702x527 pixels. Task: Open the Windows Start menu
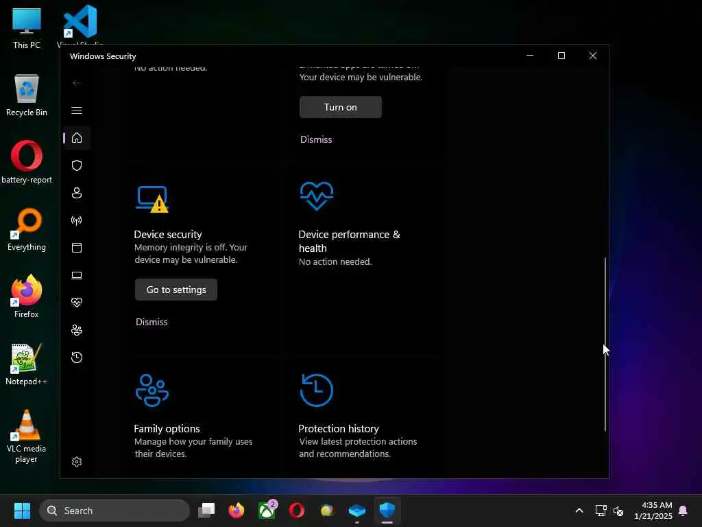pyautogui.click(x=22, y=511)
